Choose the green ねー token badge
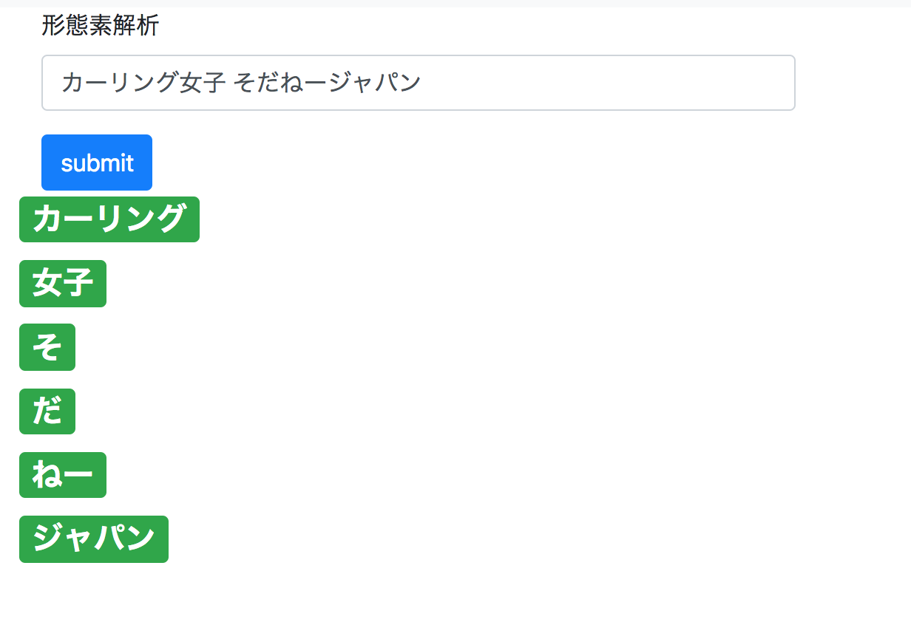911x622 pixels. [63, 475]
